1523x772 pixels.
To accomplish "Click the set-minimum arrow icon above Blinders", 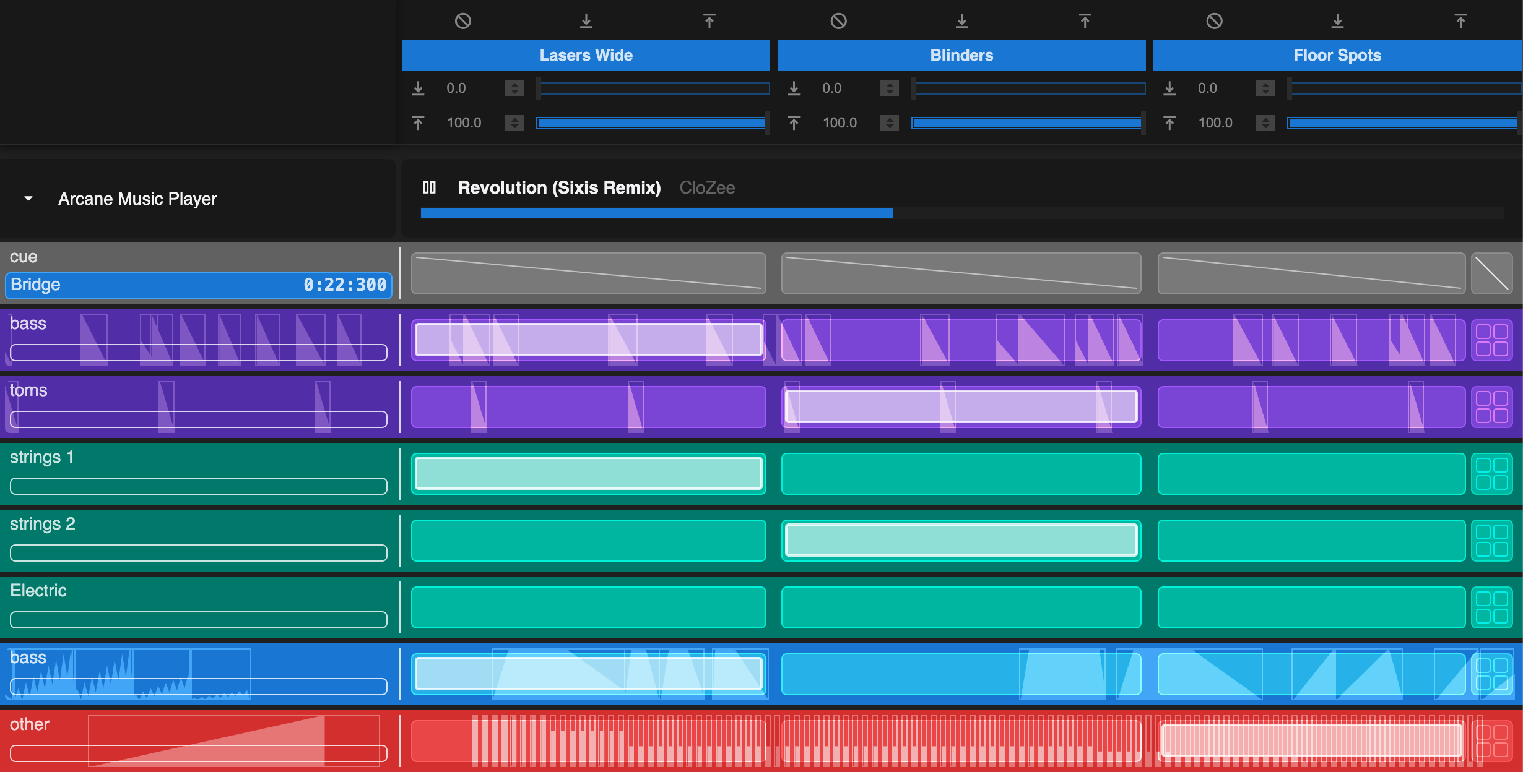I will 961,21.
